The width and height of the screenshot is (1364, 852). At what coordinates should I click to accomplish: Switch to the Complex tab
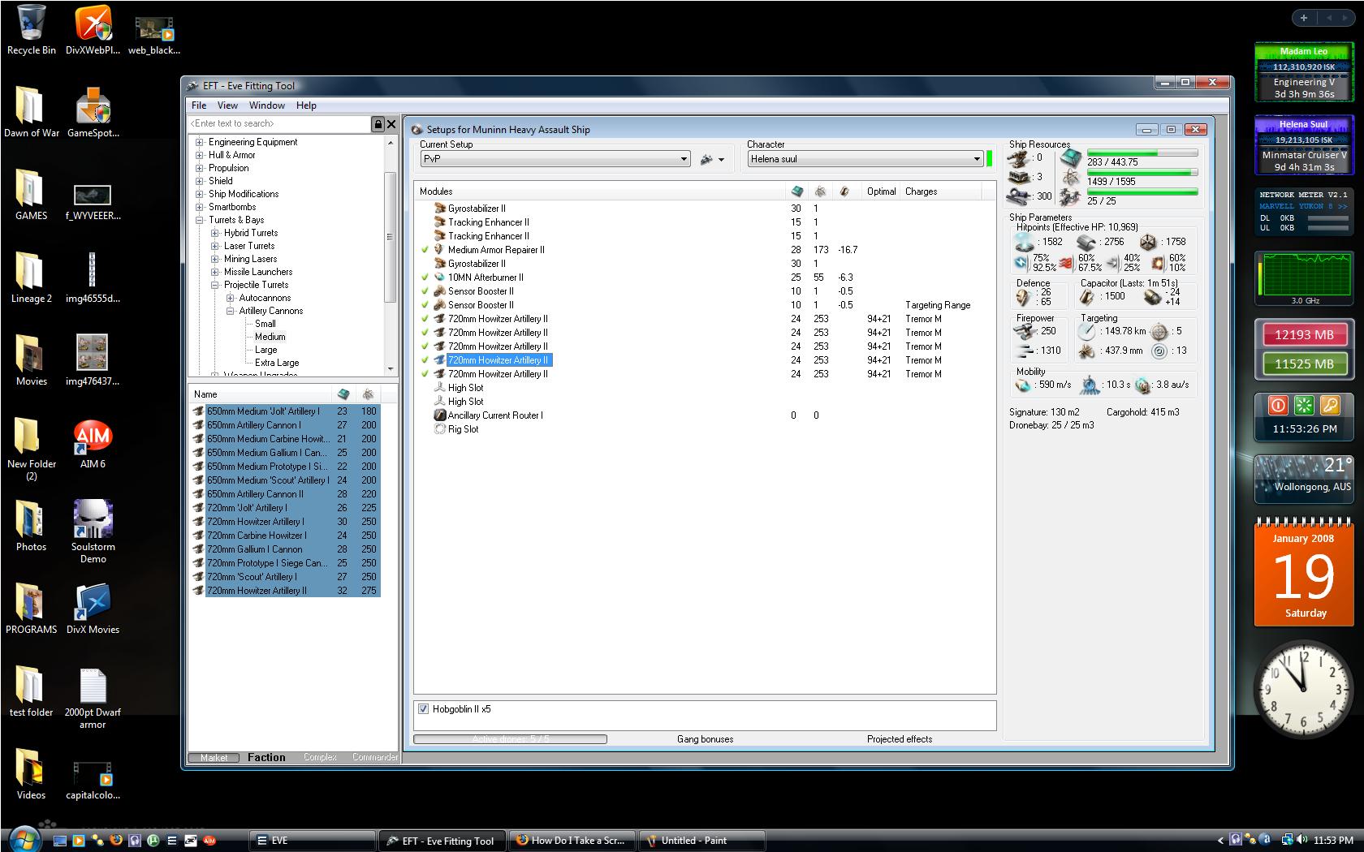click(x=320, y=758)
